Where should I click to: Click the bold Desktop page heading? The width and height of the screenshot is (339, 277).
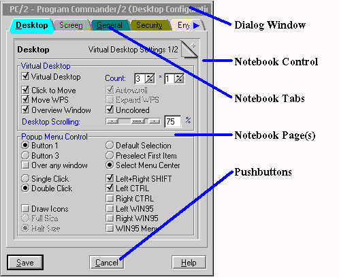(33, 50)
